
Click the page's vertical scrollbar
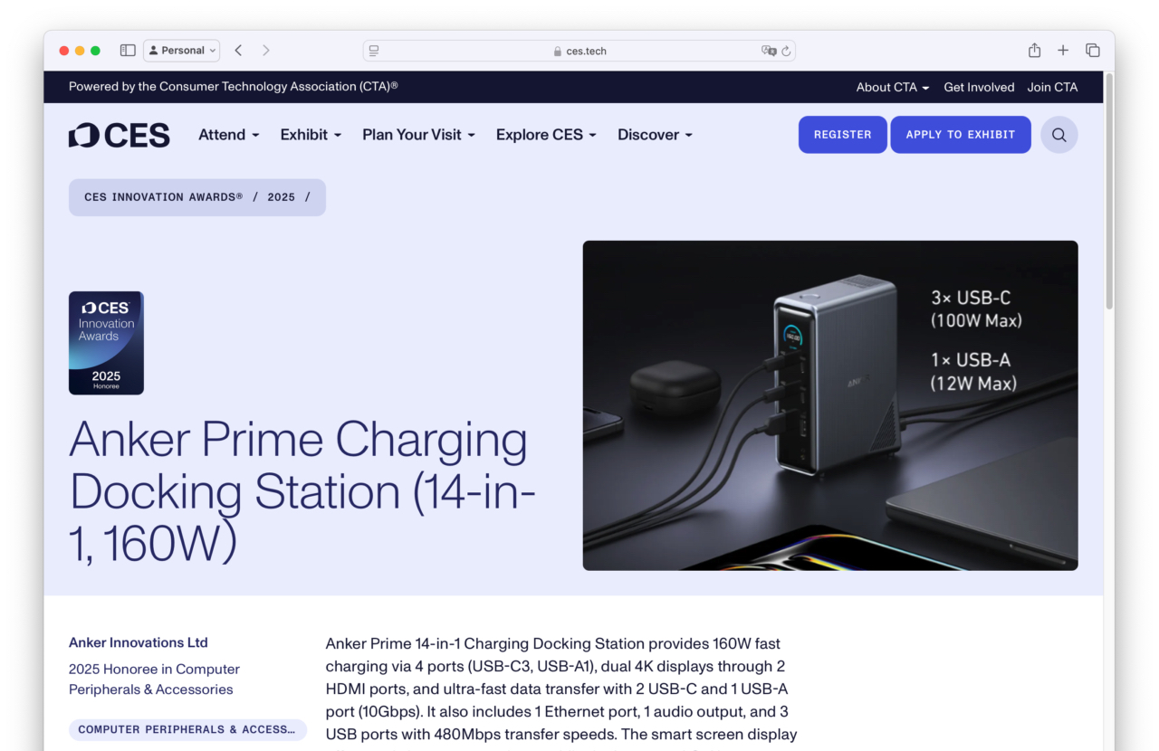pyautogui.click(x=1109, y=194)
